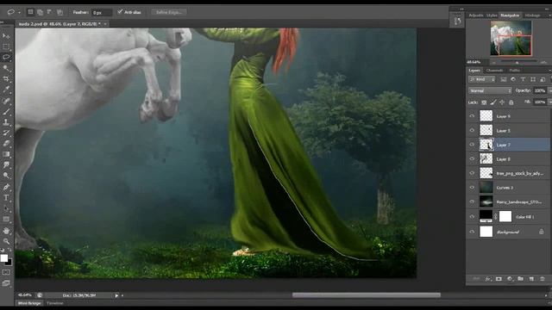
Task: Select the Clone Stamp tool
Action: click(x=6, y=122)
